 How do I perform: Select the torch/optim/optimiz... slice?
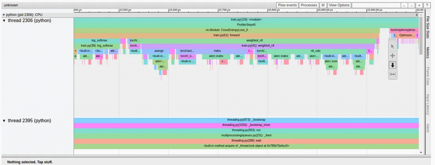[x=404, y=30]
